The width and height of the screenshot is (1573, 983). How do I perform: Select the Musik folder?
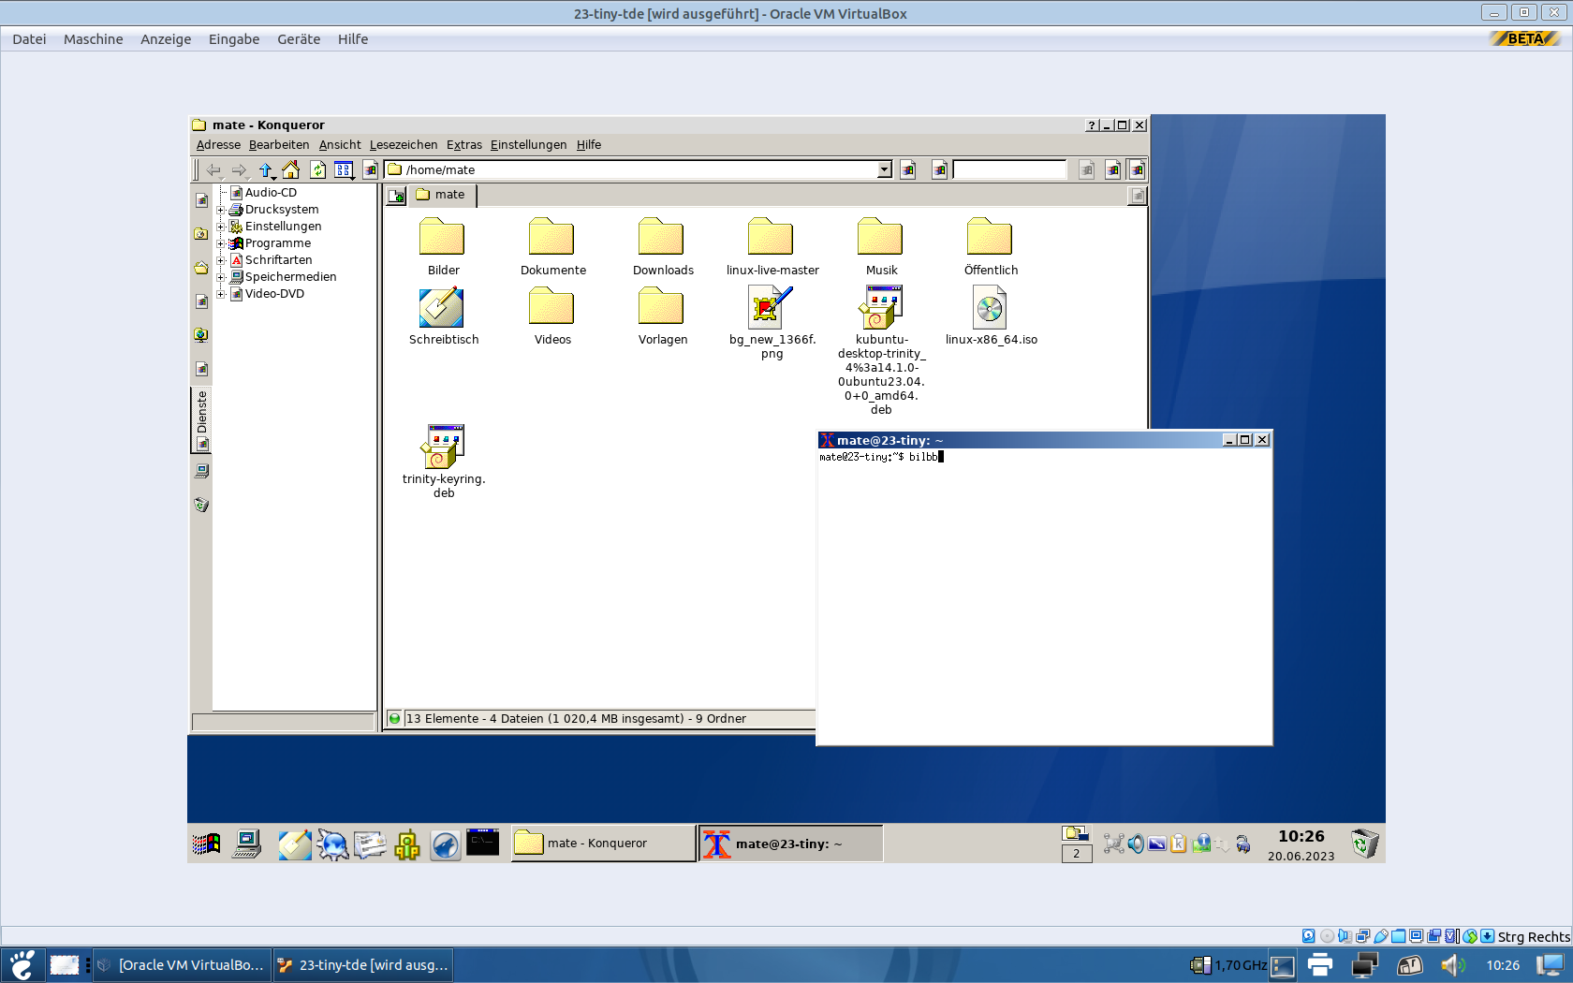point(882,247)
